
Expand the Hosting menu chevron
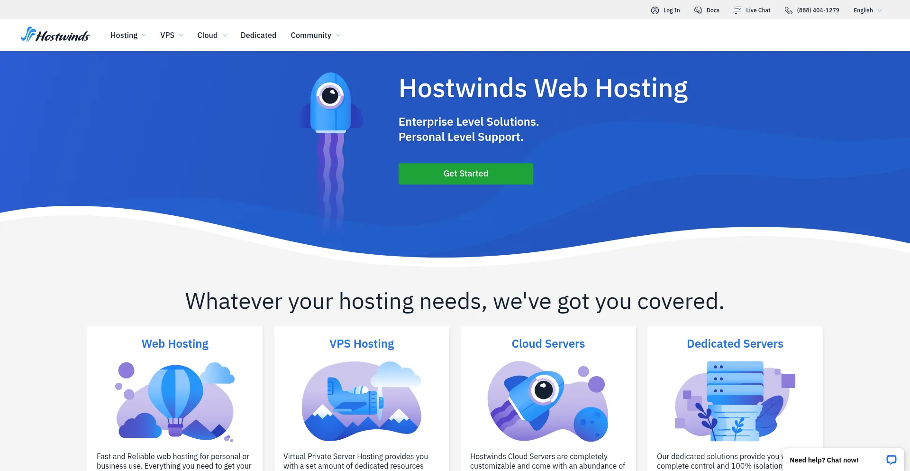(144, 36)
